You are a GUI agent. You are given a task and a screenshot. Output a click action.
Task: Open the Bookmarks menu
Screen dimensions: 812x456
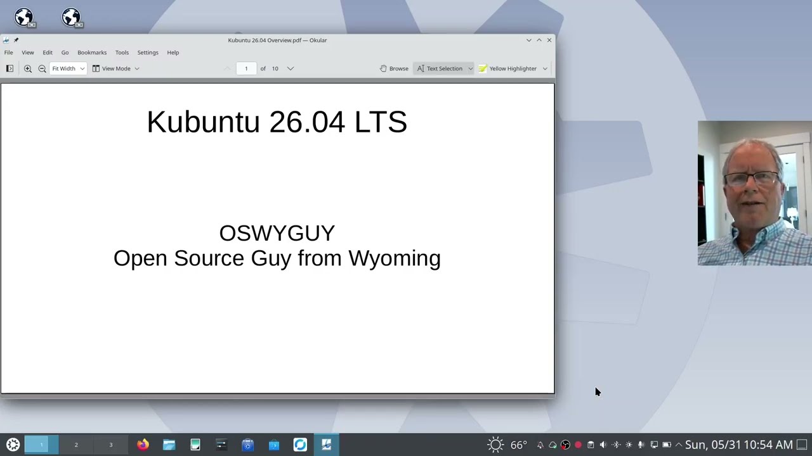click(x=92, y=53)
